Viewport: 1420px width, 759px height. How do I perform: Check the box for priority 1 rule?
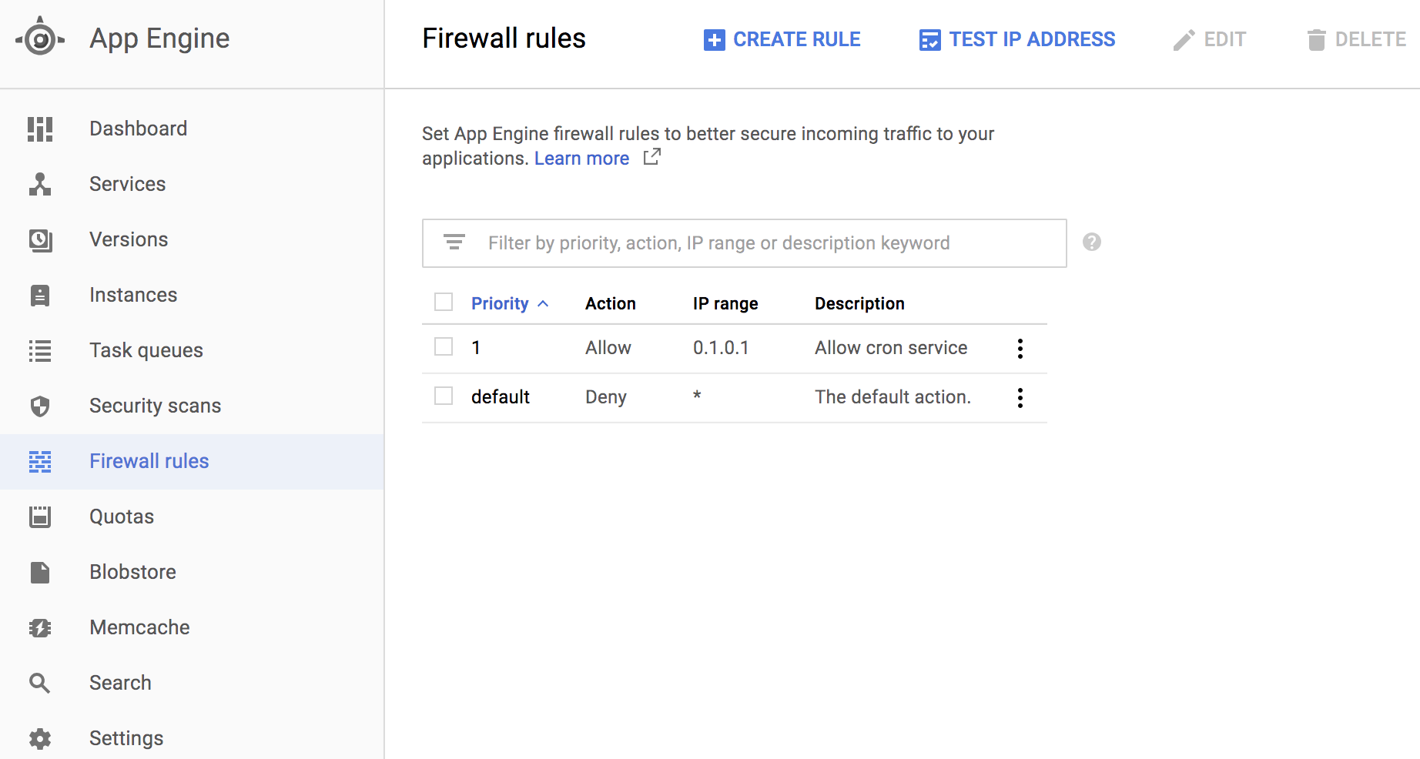[444, 347]
